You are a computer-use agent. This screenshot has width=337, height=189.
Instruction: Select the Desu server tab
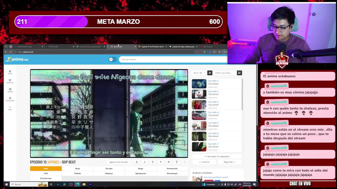(x=46, y=169)
